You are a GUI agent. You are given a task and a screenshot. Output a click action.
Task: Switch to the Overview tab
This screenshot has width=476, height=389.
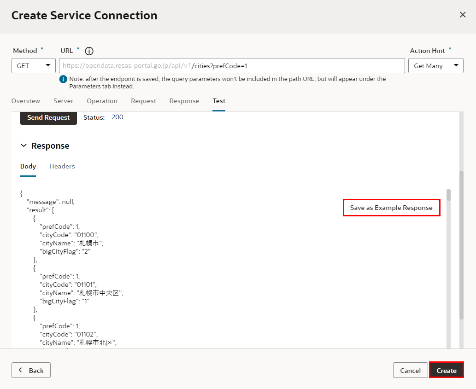(x=26, y=101)
